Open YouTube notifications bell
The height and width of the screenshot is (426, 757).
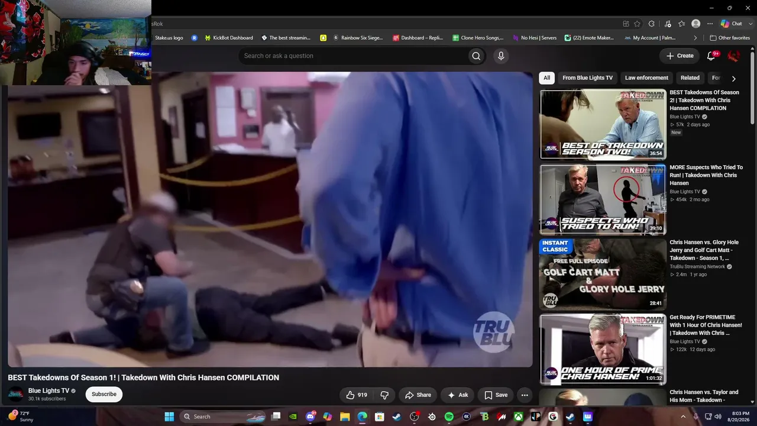pyautogui.click(x=711, y=56)
